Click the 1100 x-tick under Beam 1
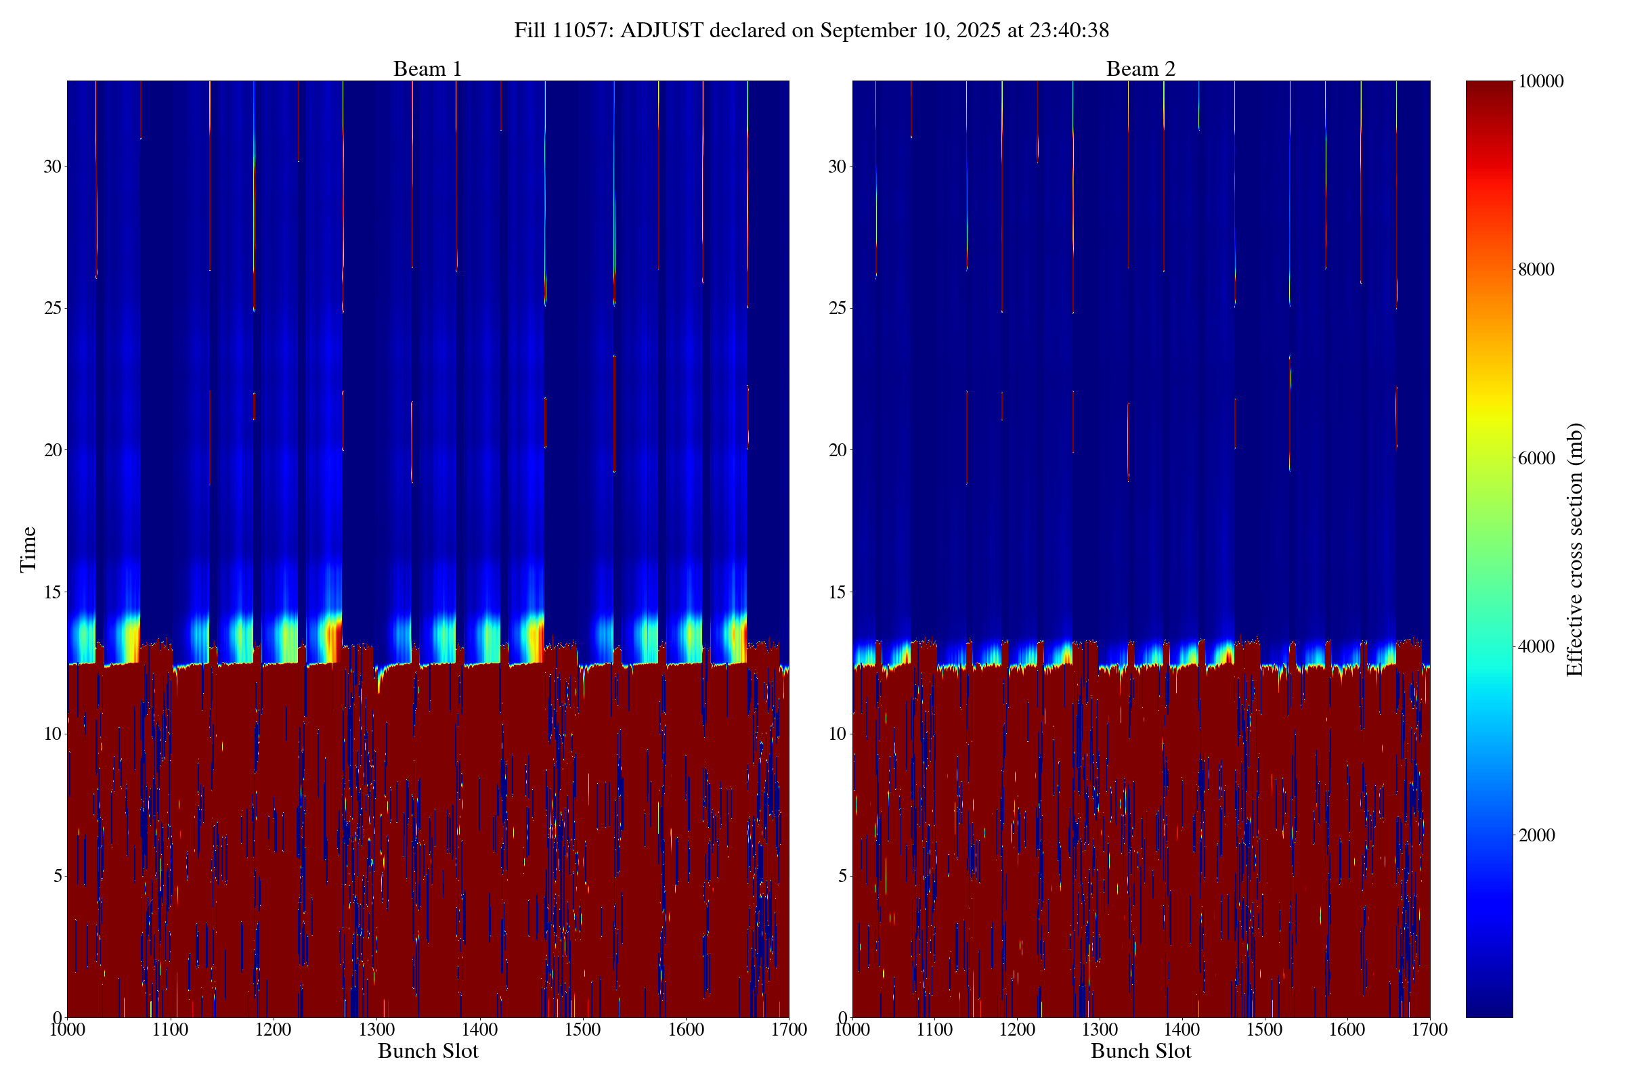The width and height of the screenshot is (1625, 1083). 170,1030
